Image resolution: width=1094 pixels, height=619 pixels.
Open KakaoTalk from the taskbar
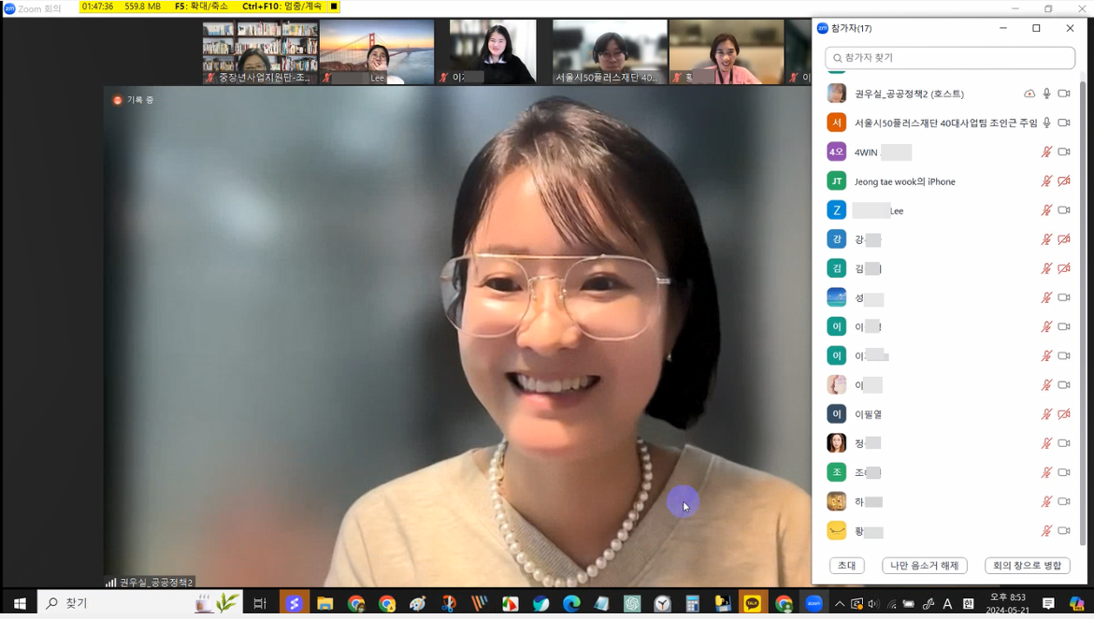(x=752, y=604)
